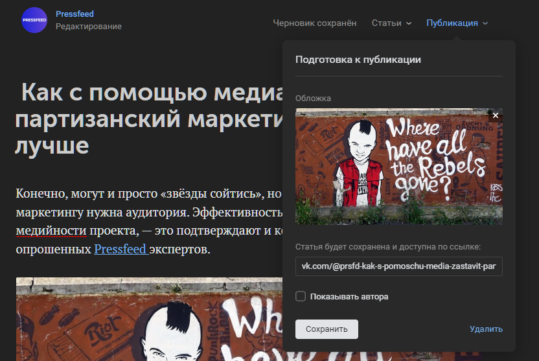
Task: Click the misspelled word медийности
Action: point(51,230)
